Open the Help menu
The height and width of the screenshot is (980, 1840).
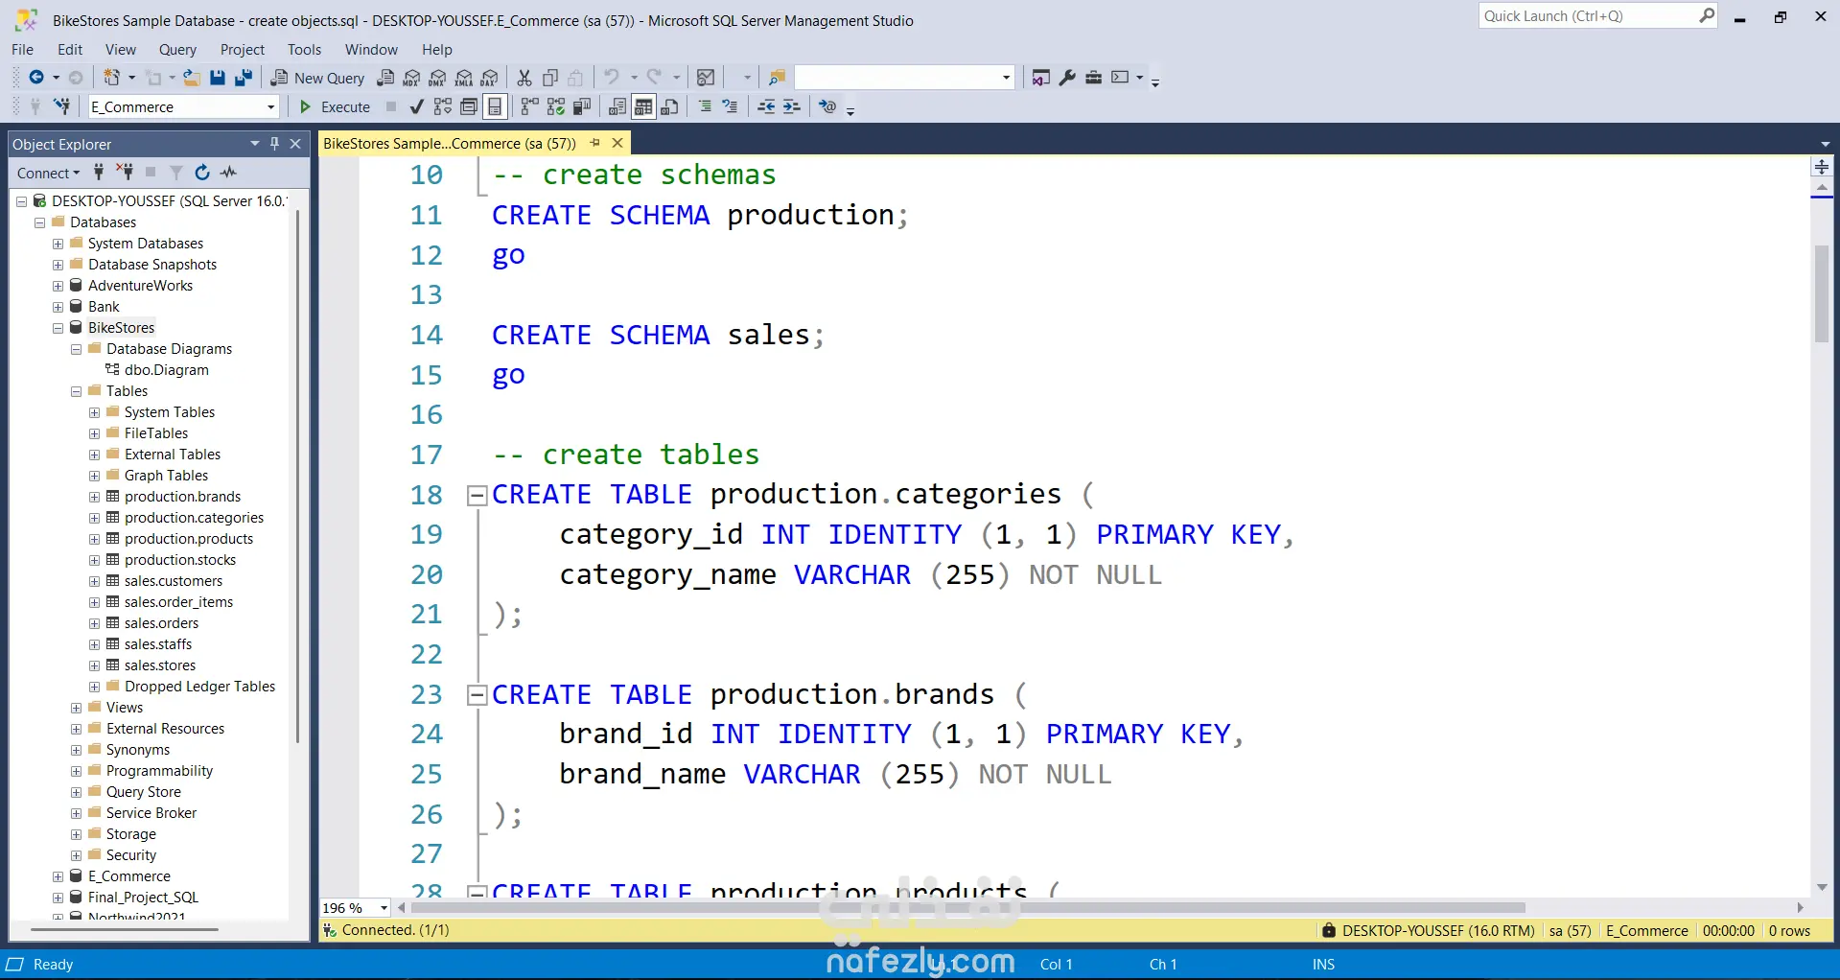[x=436, y=50]
